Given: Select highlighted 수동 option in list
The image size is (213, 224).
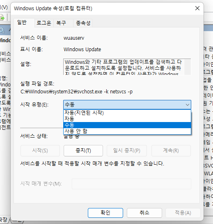Looking at the screenshot, I should tap(127, 125).
